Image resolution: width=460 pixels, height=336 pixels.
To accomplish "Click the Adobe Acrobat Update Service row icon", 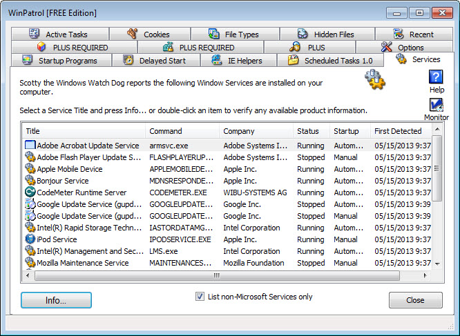I will click(30, 146).
